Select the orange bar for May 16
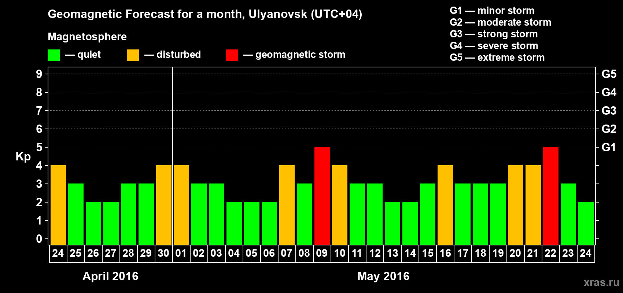623x293 pixels. pos(445,205)
